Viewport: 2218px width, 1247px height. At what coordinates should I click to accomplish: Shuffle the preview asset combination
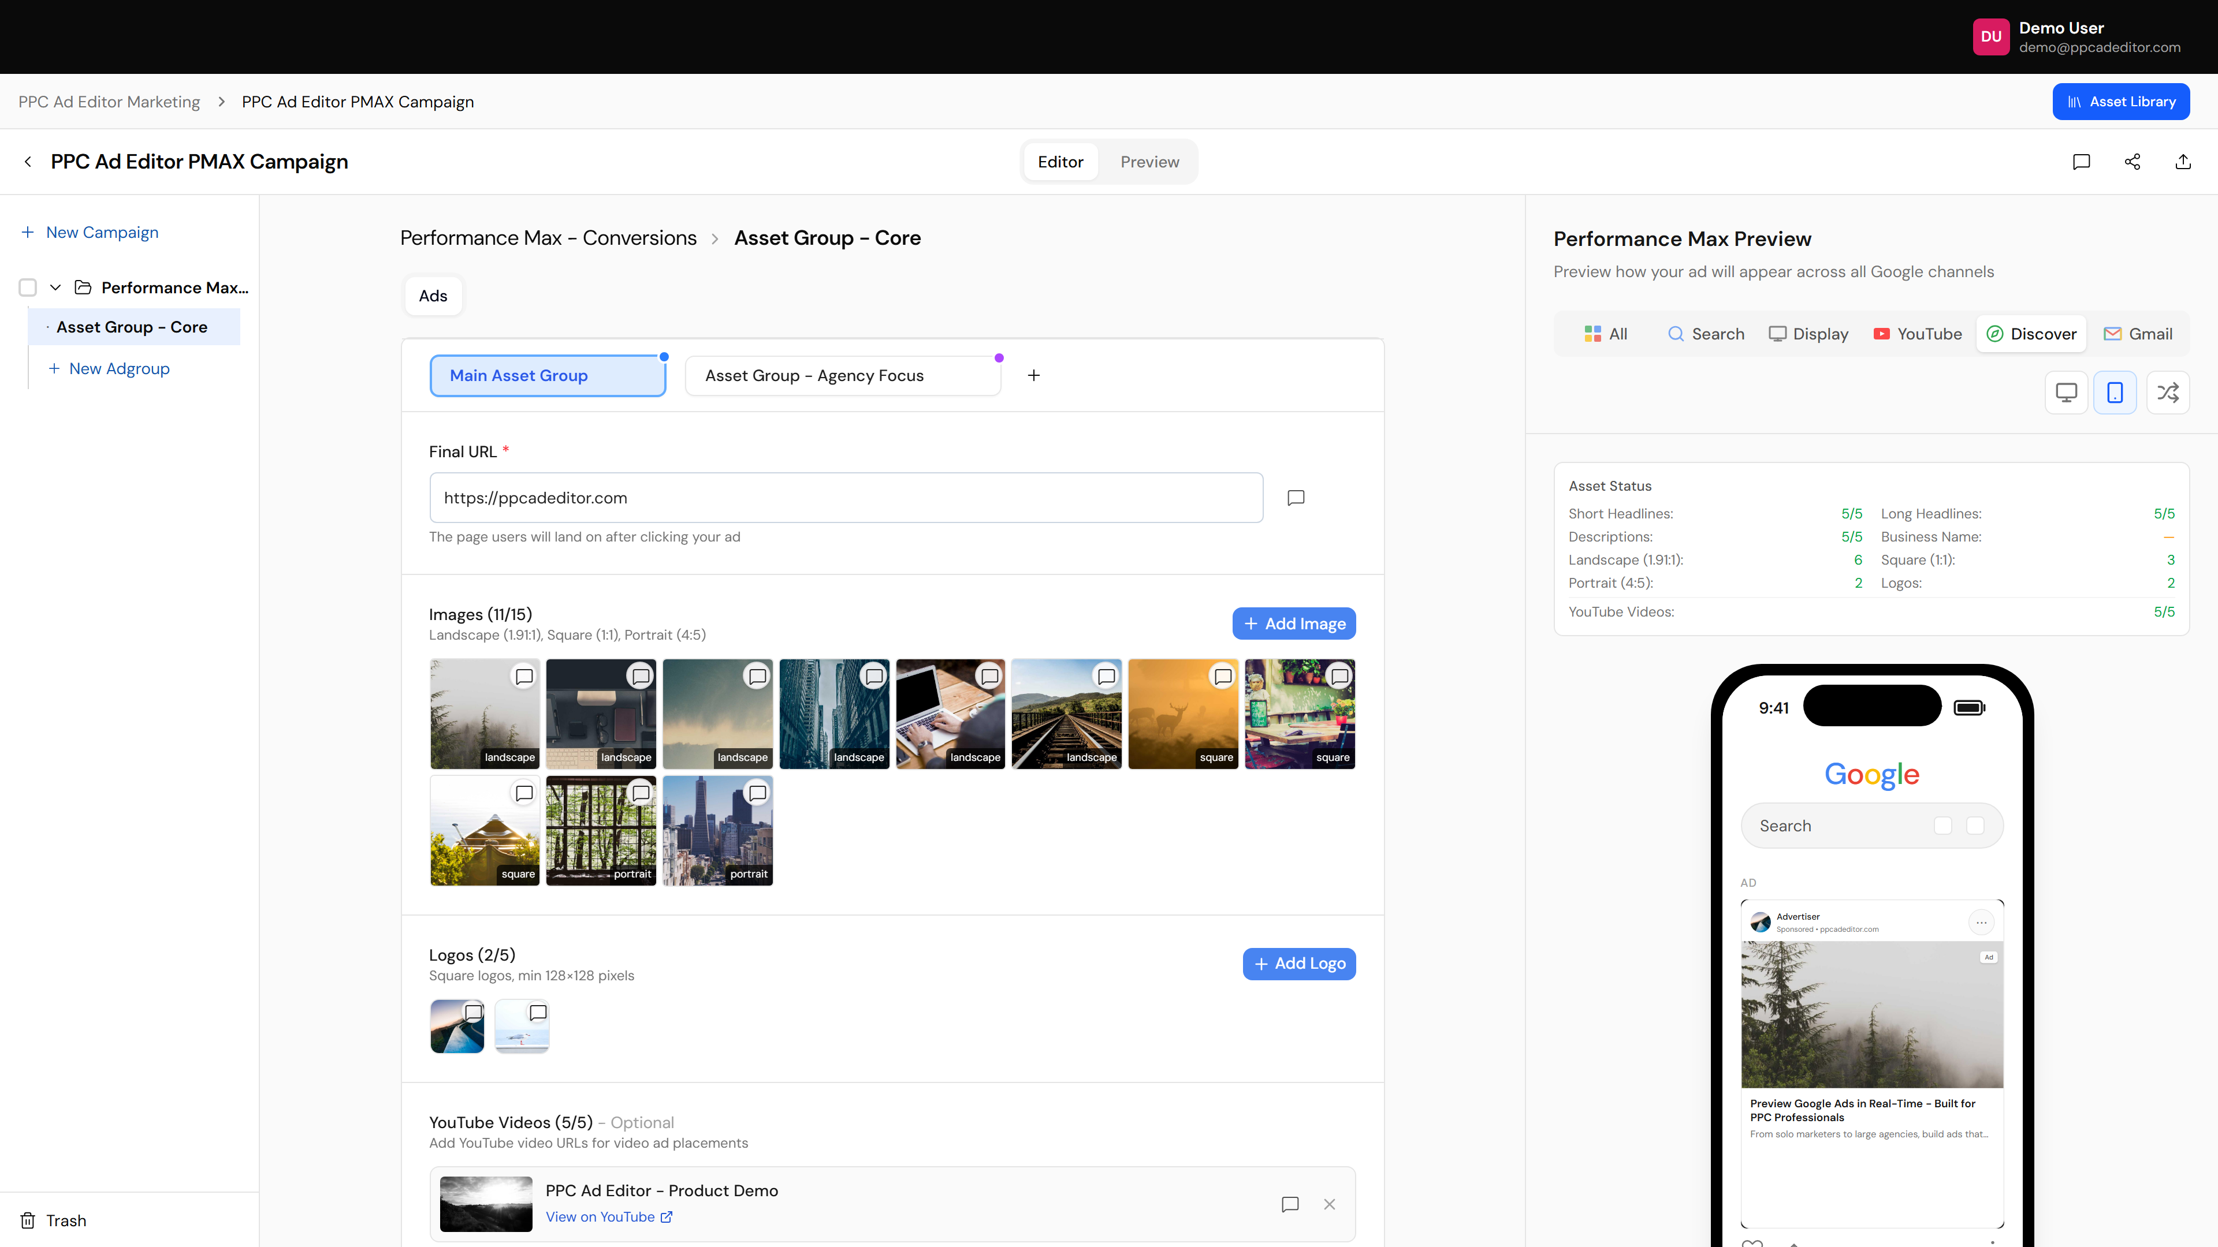coord(2167,393)
